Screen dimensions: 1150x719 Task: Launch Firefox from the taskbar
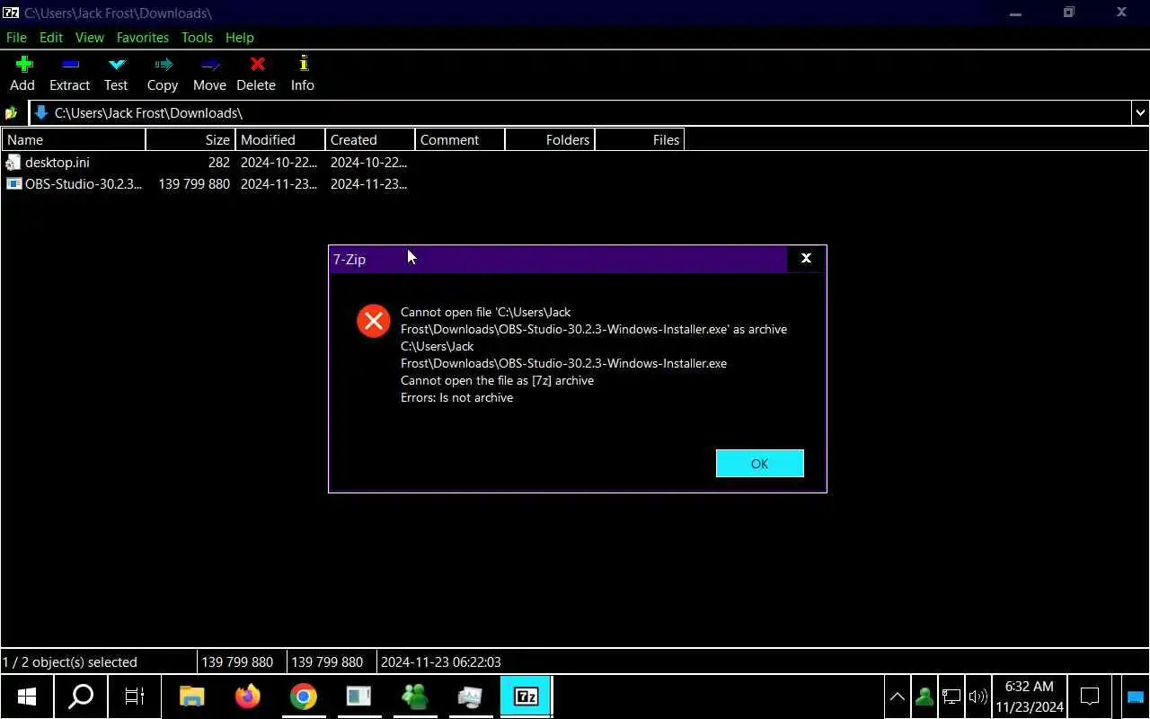point(247,697)
